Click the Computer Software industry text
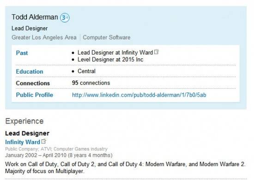The image size is (254, 180). pyautogui.click(x=107, y=37)
